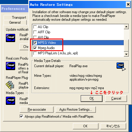Click the media list scroll up arrow
The height and width of the screenshot is (132, 132).
tap(126, 27)
